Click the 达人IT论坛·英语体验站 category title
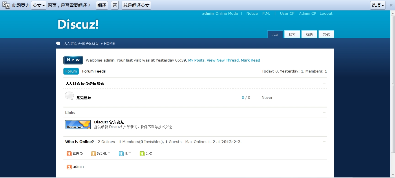The width and height of the screenshot is (395, 178). point(85,84)
